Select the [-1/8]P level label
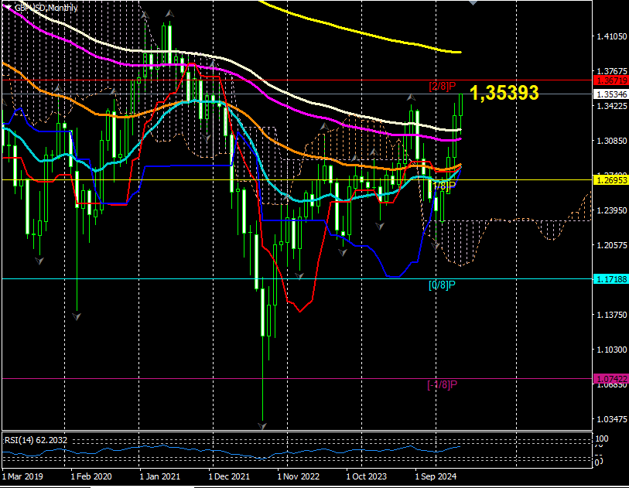The width and height of the screenshot is (629, 488). [x=441, y=384]
